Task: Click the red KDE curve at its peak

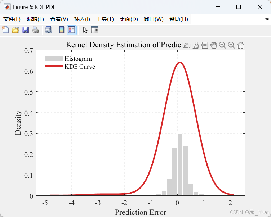Action: [x=180, y=62]
